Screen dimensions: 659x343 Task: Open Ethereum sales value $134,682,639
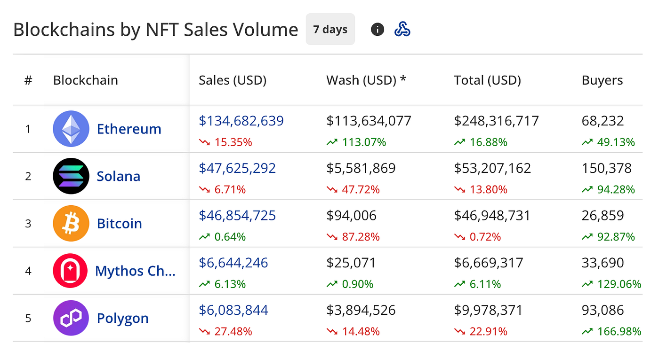coord(241,121)
